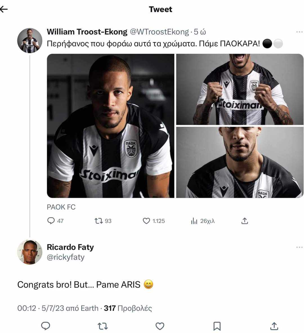
Task: Open the @WTroostEkong handle link
Action: 159,32
